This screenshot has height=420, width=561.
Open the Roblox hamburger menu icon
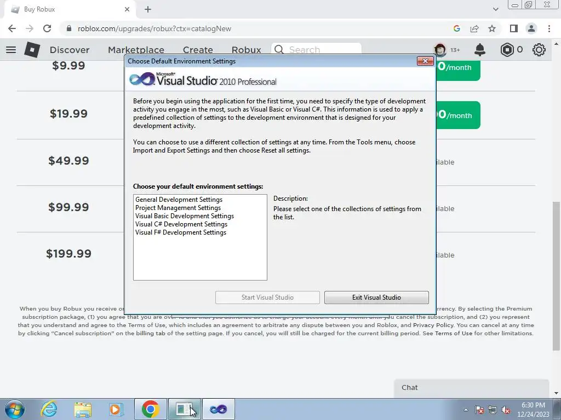pos(11,50)
